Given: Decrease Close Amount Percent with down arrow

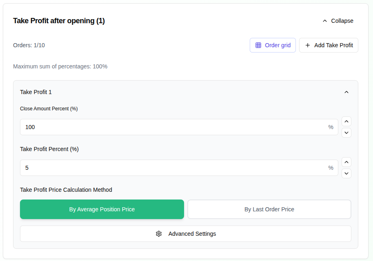Looking at the screenshot, I should point(346,132).
